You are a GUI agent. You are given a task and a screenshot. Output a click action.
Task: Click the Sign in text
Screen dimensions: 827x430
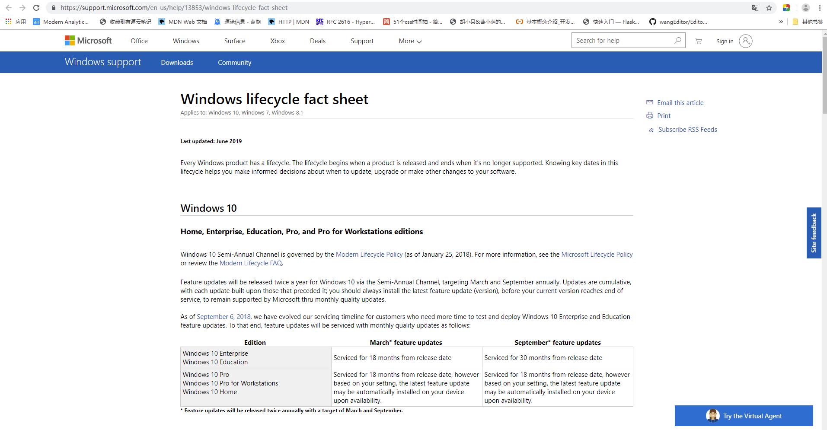pos(725,41)
